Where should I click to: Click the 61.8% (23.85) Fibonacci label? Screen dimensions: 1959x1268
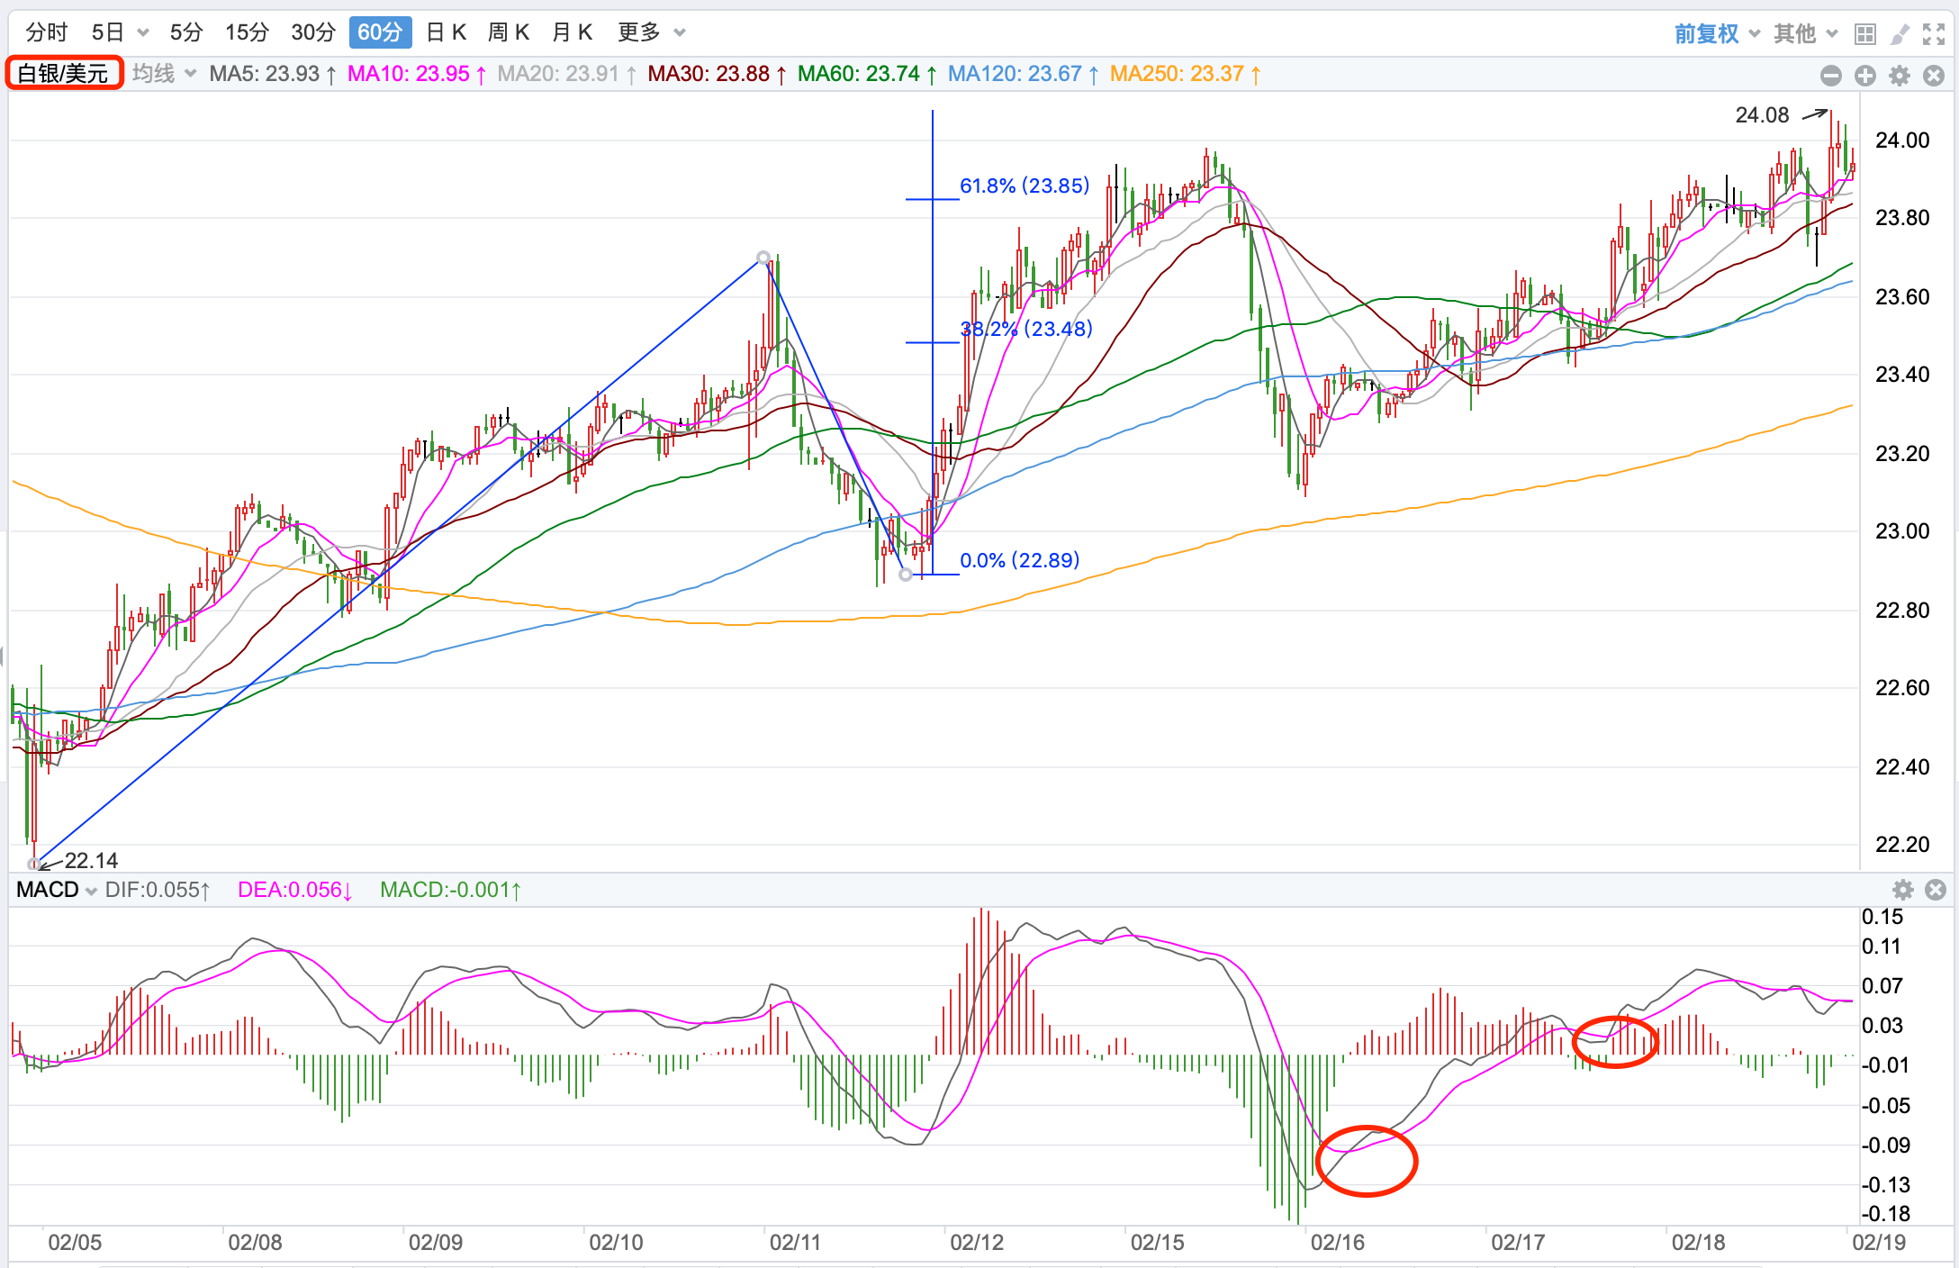tap(1025, 186)
